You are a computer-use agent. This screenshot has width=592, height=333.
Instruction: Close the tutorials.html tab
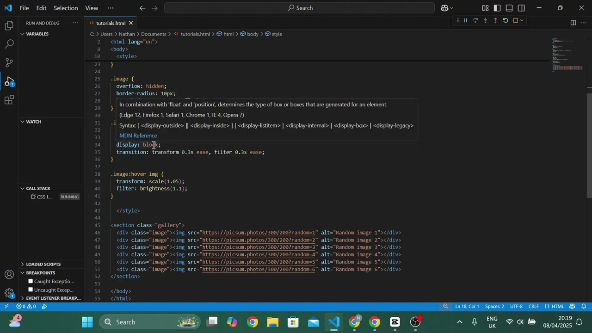(131, 23)
